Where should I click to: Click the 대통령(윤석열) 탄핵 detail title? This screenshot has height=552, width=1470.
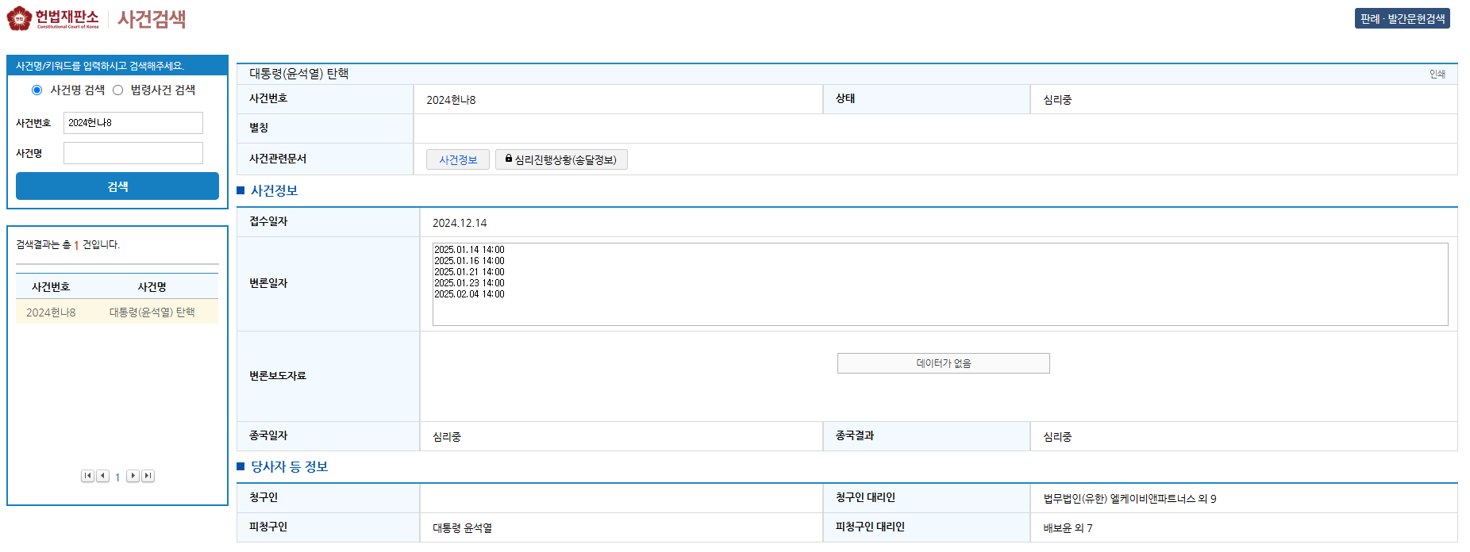click(x=298, y=74)
